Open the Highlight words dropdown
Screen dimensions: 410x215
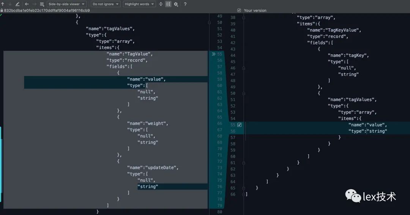139,4
